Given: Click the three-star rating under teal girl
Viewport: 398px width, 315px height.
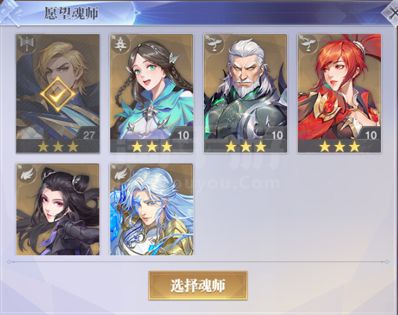Looking at the screenshot, I should click(151, 146).
